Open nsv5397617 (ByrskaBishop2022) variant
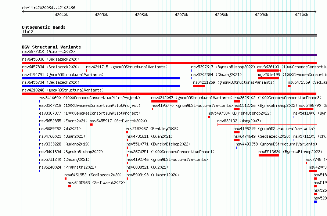327x216 pixels. [223, 67]
